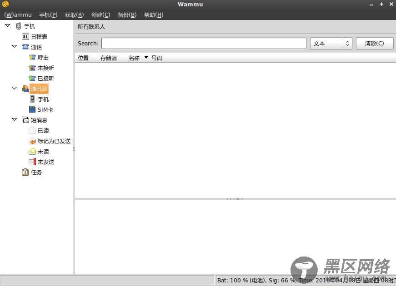Click the missed calls icon beside 未接听
This screenshot has width=396, height=286.
[32, 68]
